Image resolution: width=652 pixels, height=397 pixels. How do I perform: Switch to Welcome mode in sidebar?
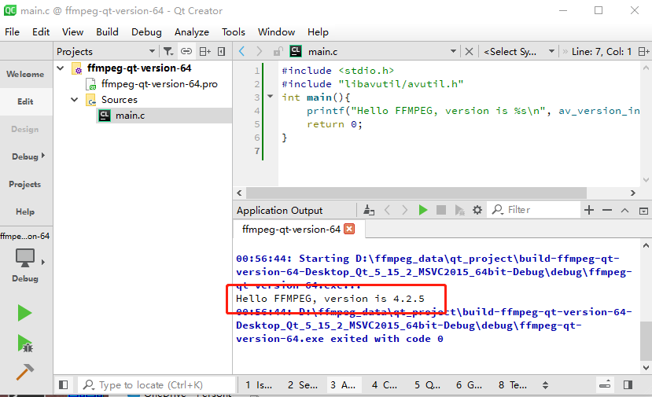(25, 74)
